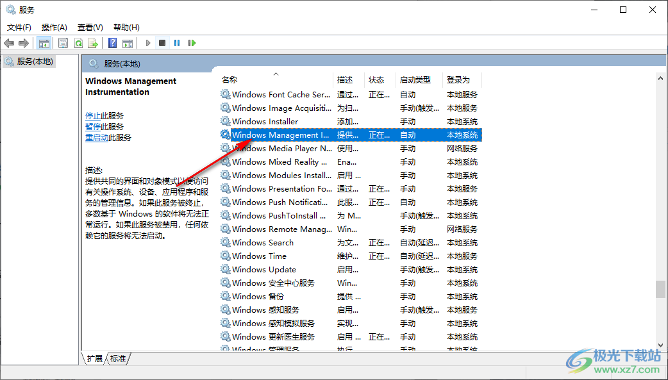Click 网络服务 logon cell of Remote Management row
The image size is (668, 380).
tap(462, 229)
